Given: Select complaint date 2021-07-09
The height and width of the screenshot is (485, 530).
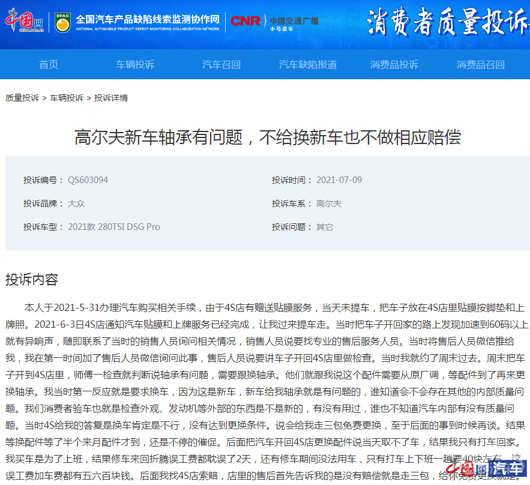Looking at the screenshot, I should pos(339,180).
